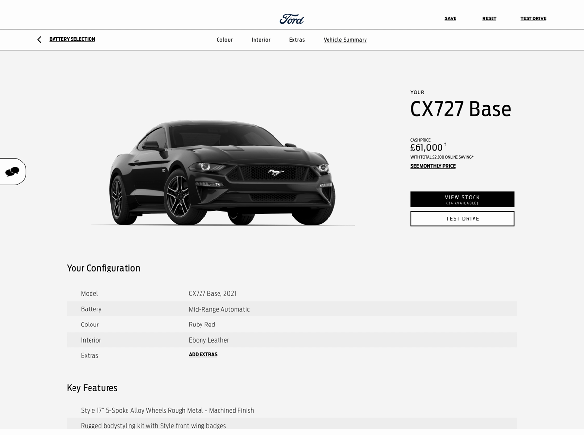Click TEST DRIVE in the top header

[x=533, y=18]
